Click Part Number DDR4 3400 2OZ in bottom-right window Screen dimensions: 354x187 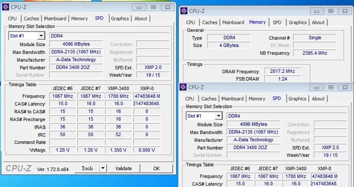pos(254,147)
